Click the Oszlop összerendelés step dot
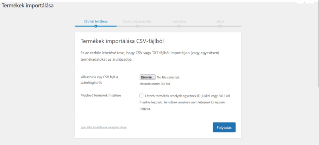Screen dimensions: 319x145 [137, 26]
